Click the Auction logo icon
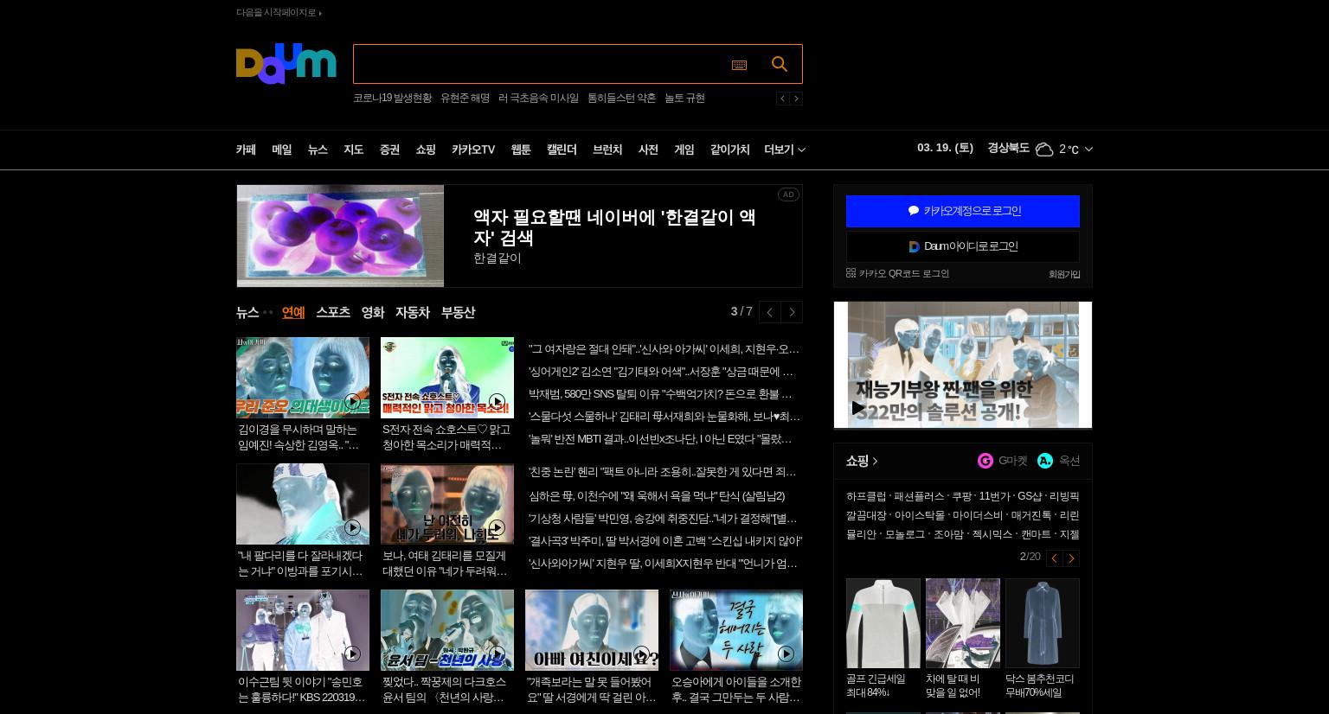Screen dimensions: 1329x714 1045,461
